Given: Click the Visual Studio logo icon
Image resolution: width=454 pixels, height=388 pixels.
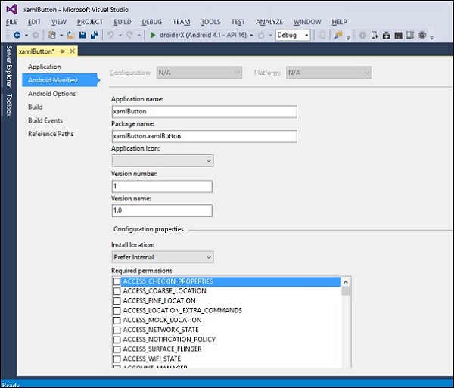Looking at the screenshot, I should pyautogui.click(x=12, y=10).
